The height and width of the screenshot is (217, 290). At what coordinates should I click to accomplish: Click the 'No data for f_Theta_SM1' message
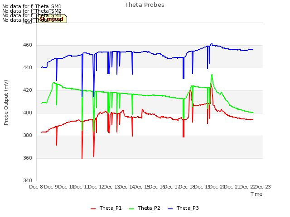(x=32, y=6)
